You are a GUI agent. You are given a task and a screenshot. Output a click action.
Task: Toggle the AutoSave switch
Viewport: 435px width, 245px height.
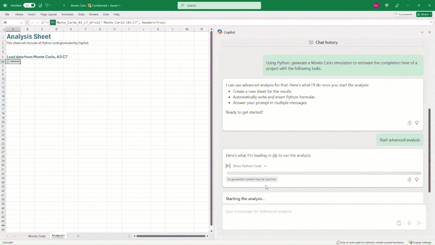tap(29, 5)
